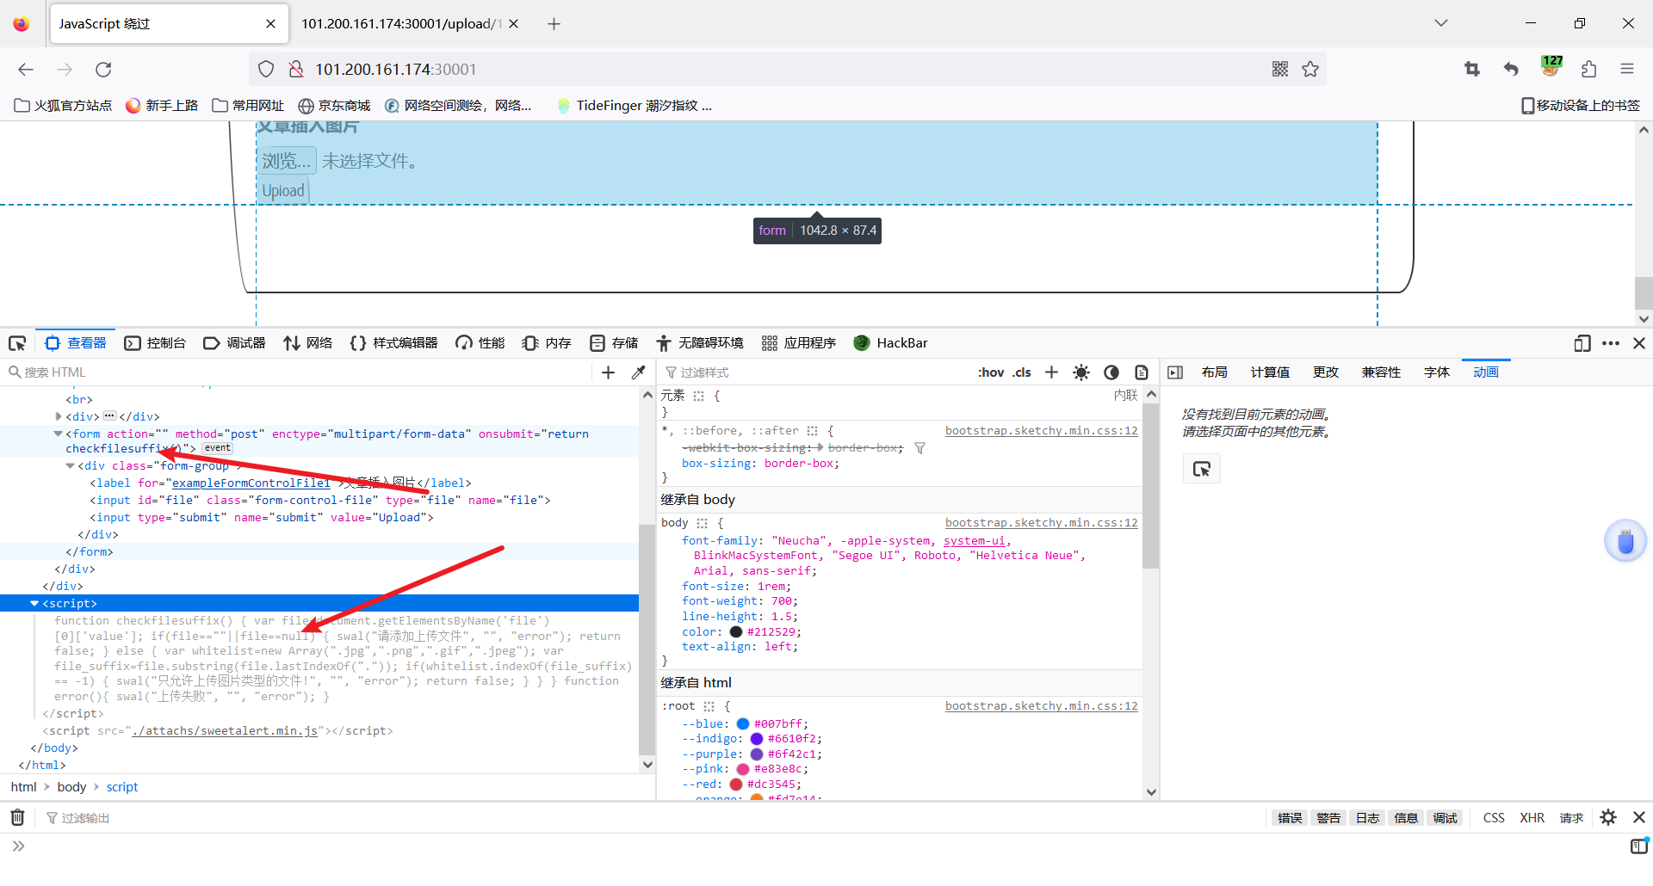This screenshot has height=886, width=1653.
Task: Click the event badge on form
Action: [x=217, y=448]
